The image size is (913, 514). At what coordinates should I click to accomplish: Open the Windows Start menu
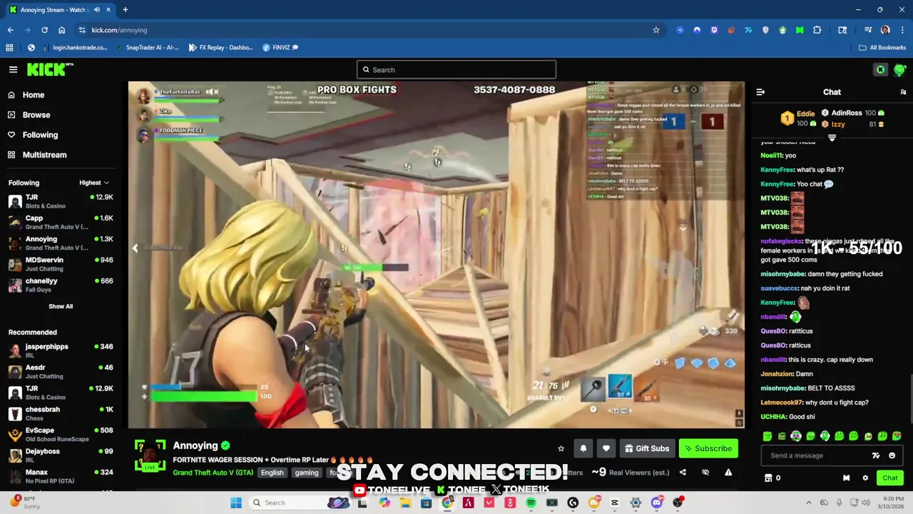point(236,503)
